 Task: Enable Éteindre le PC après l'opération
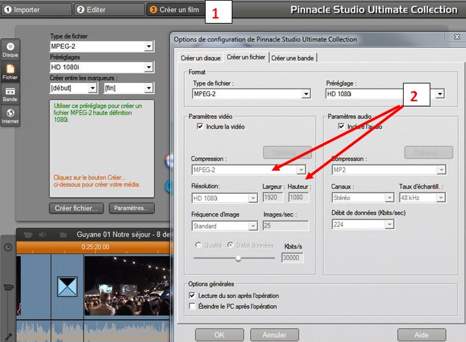(192, 306)
